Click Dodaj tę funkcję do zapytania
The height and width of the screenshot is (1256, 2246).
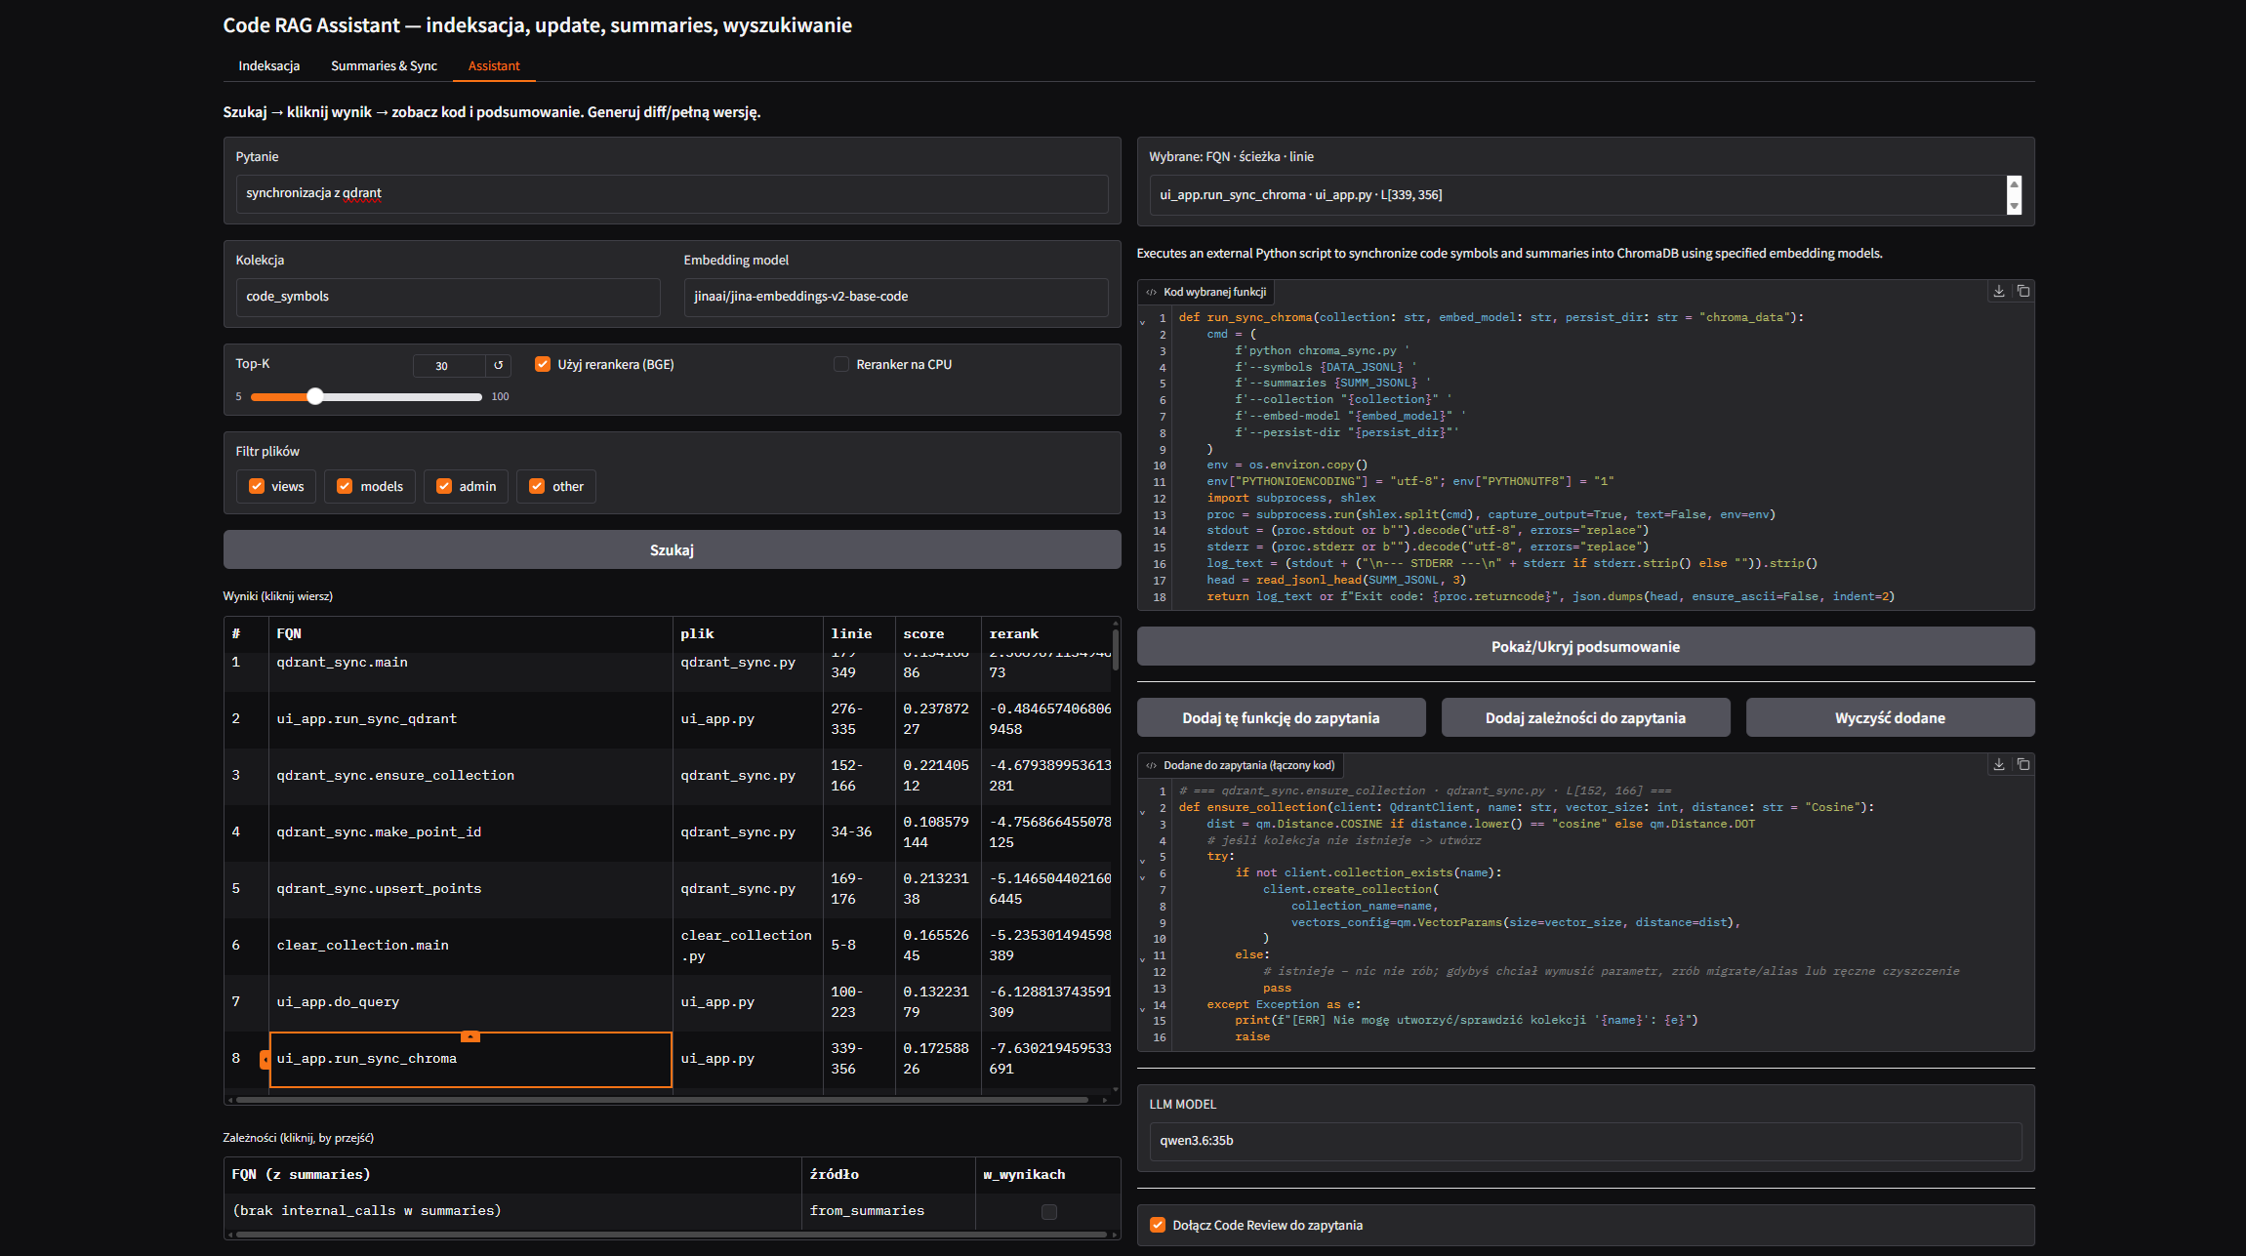click(1281, 717)
